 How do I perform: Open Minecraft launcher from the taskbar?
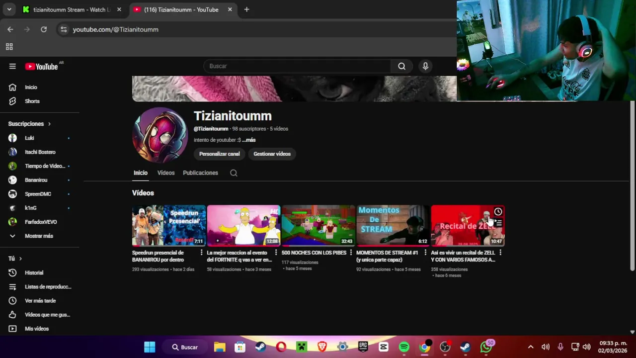302,347
